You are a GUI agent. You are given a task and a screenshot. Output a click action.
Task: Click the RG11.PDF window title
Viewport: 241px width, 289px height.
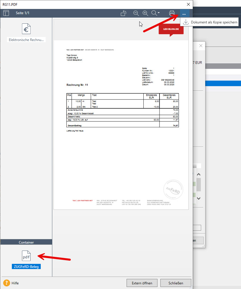(10, 4)
